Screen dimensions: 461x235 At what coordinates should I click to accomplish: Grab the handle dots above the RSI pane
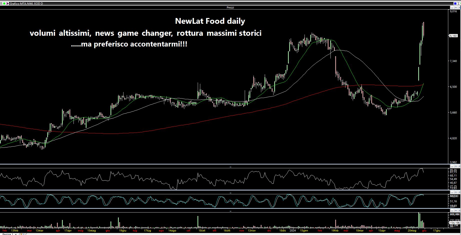230,167
